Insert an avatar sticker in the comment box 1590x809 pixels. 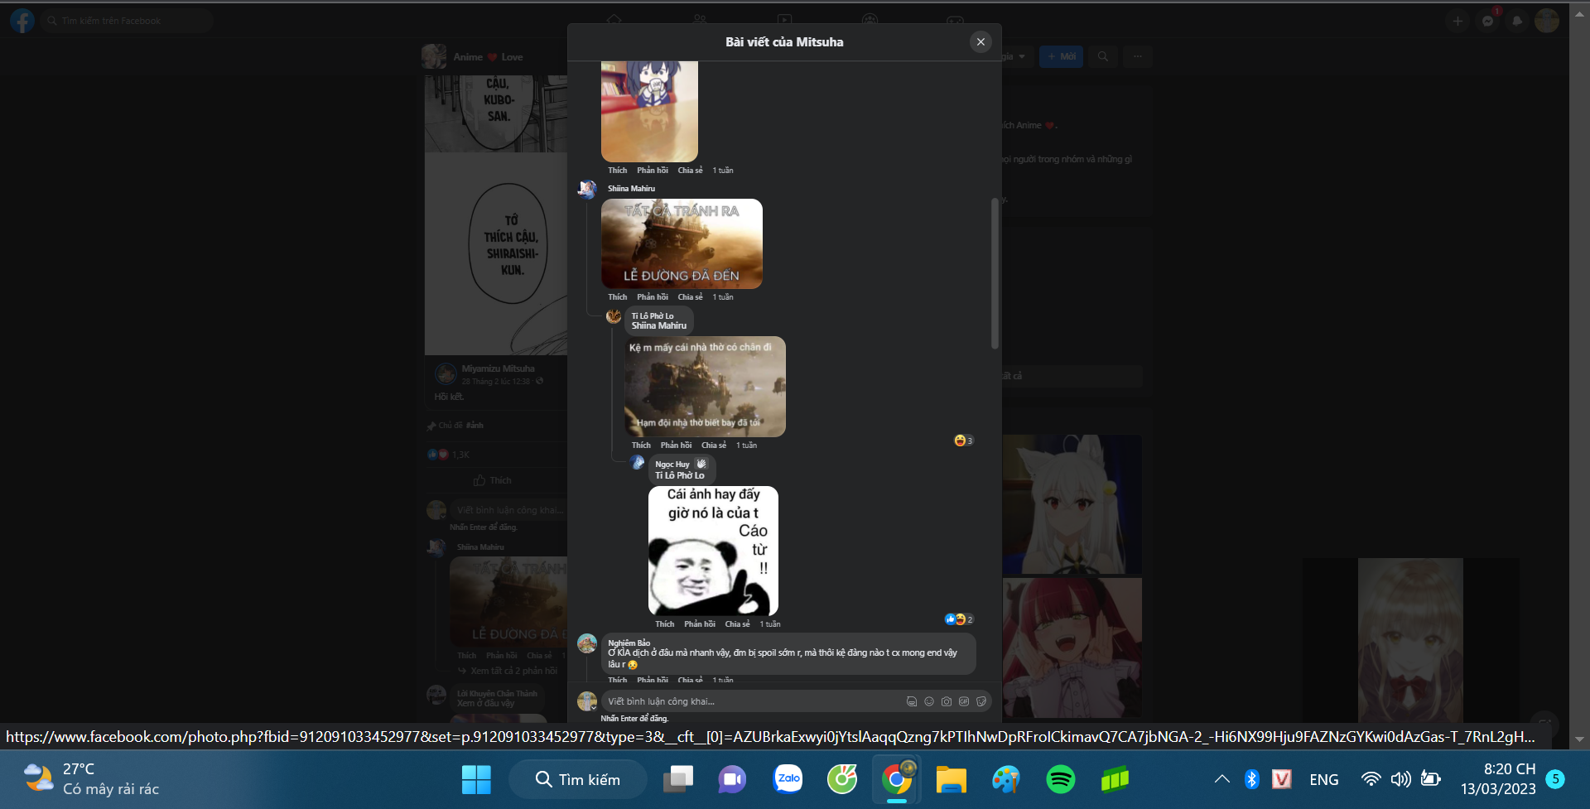pos(911,701)
